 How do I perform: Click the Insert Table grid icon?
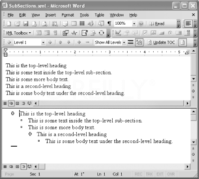(74, 24)
